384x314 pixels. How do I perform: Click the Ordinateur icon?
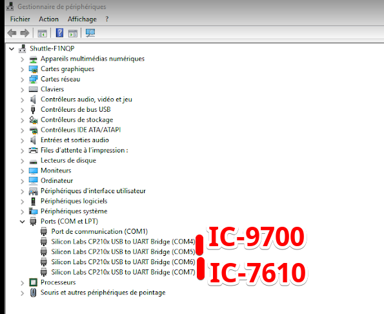[x=33, y=181]
